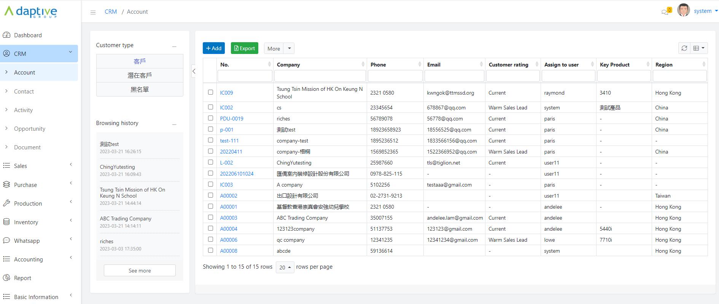Tick the checkbox for row IC009
The width and height of the screenshot is (719, 304).
(210, 92)
